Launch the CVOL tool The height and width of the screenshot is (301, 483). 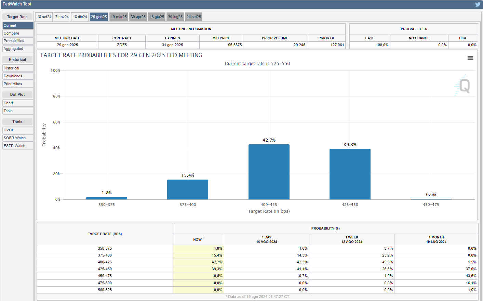click(x=18, y=130)
